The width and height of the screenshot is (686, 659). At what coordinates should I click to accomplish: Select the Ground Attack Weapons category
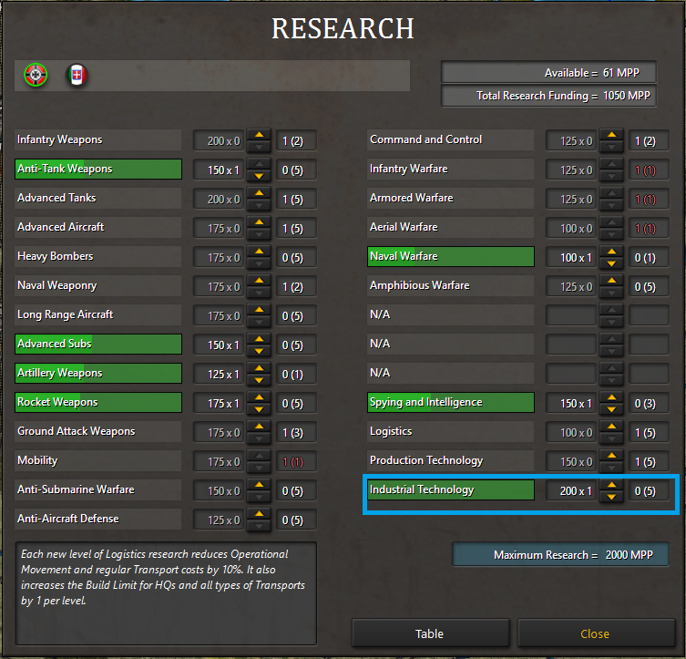[x=98, y=431]
